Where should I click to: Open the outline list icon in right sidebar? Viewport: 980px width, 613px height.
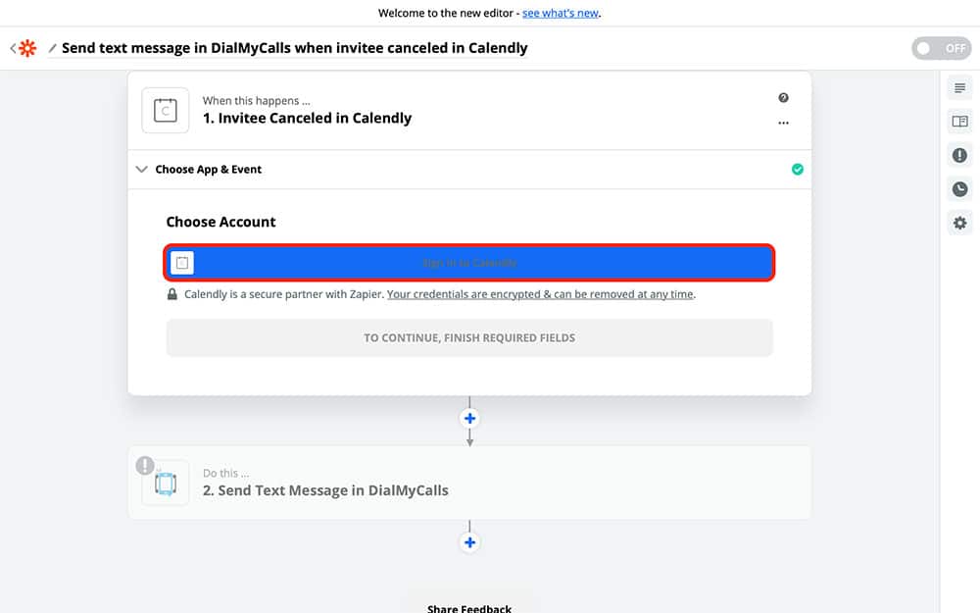point(959,88)
